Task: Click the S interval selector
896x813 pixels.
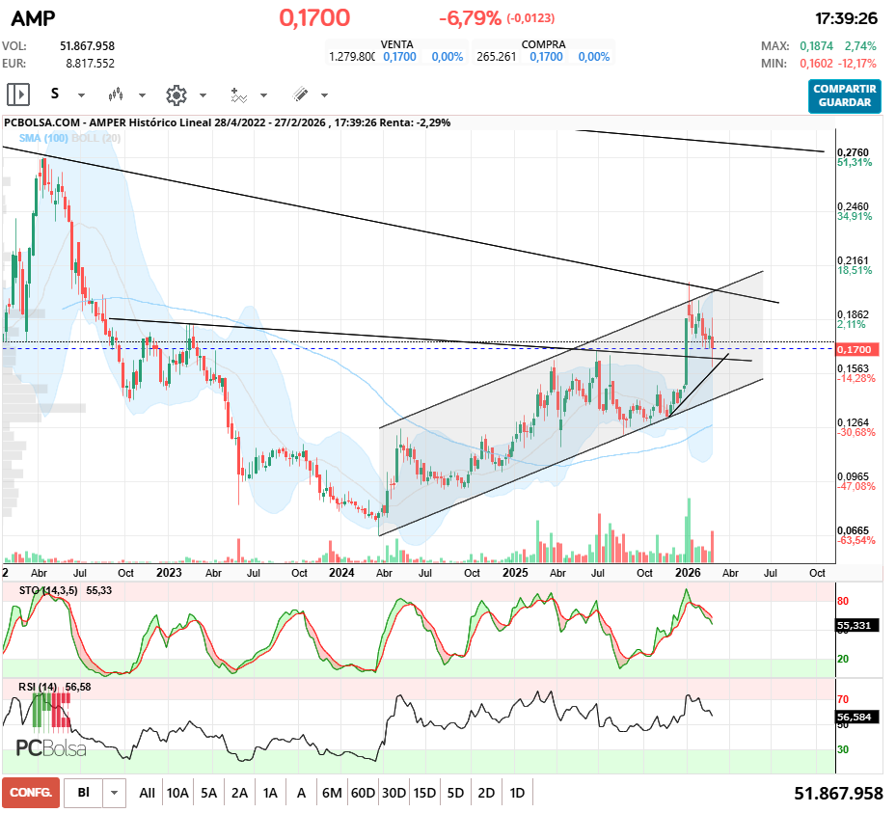Action: [x=55, y=94]
